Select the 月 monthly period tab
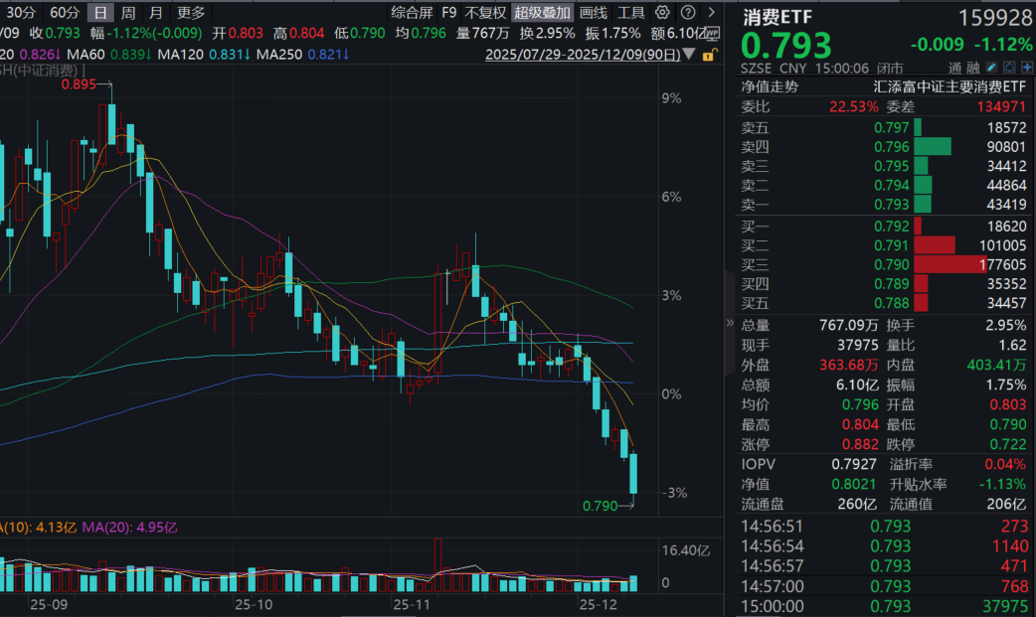Screen dimensions: 1036x617 [x=156, y=13]
